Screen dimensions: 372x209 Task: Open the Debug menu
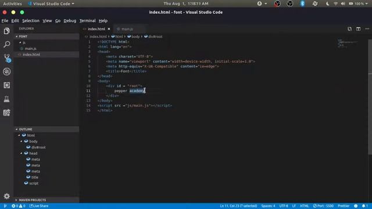click(70, 21)
